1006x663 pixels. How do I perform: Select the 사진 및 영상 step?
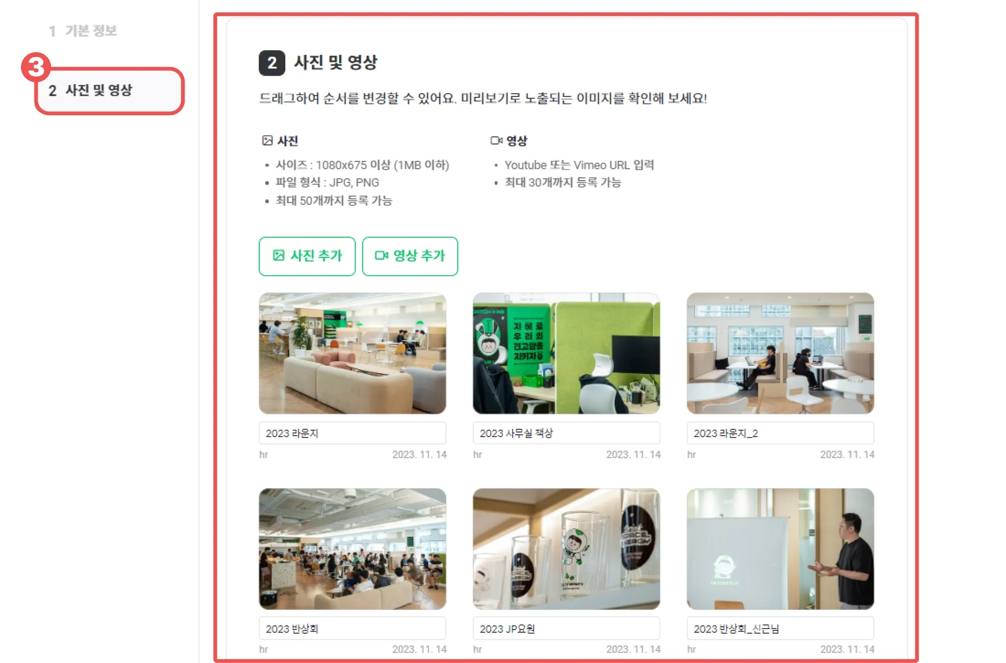109,91
